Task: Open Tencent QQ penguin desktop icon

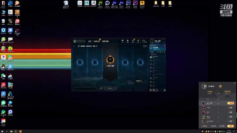Action: [3, 67]
